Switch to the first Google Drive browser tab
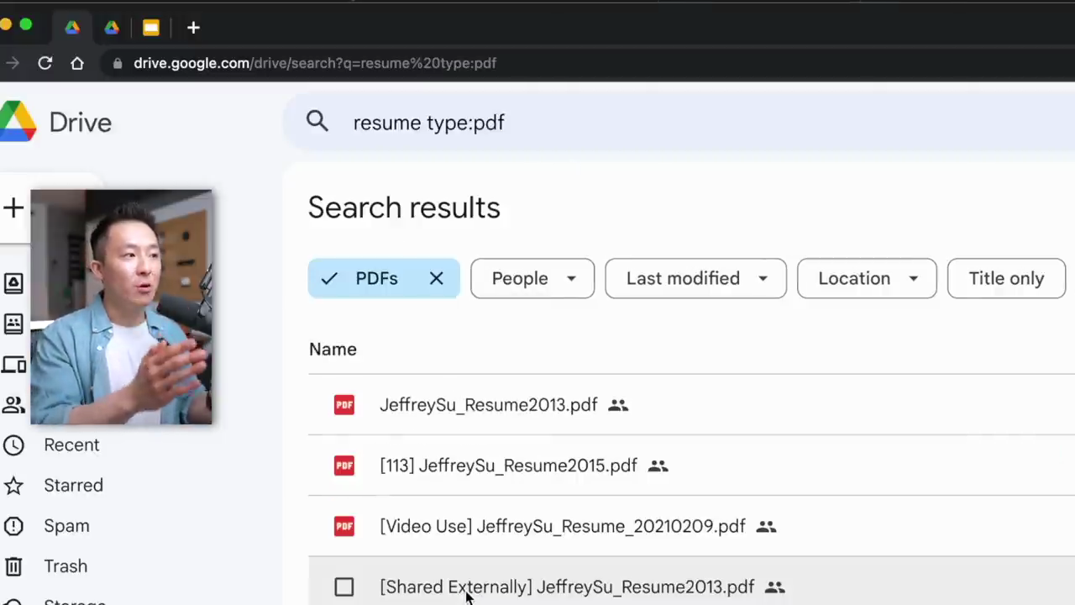Image resolution: width=1075 pixels, height=605 pixels. (x=72, y=28)
